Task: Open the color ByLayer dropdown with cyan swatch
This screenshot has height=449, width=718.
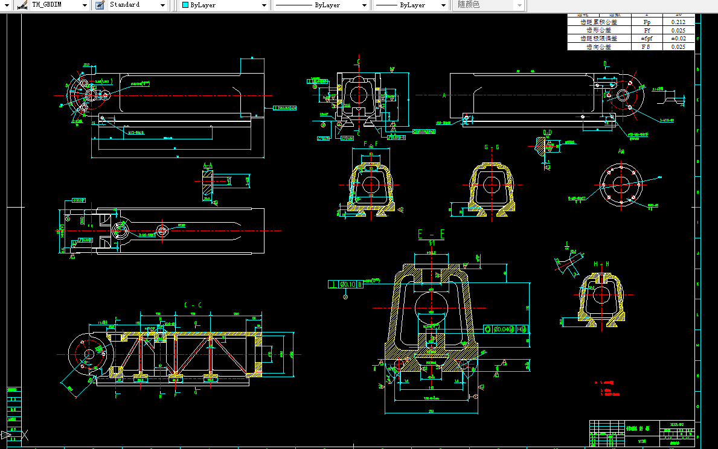Action: tap(264, 5)
